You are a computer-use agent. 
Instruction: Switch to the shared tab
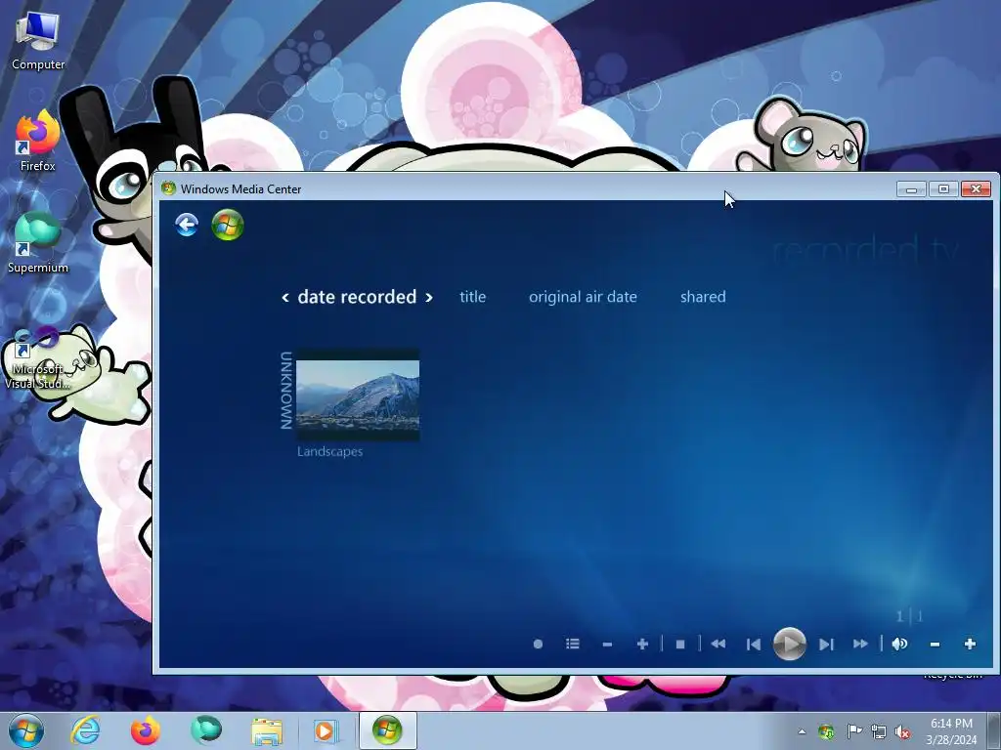(x=703, y=297)
